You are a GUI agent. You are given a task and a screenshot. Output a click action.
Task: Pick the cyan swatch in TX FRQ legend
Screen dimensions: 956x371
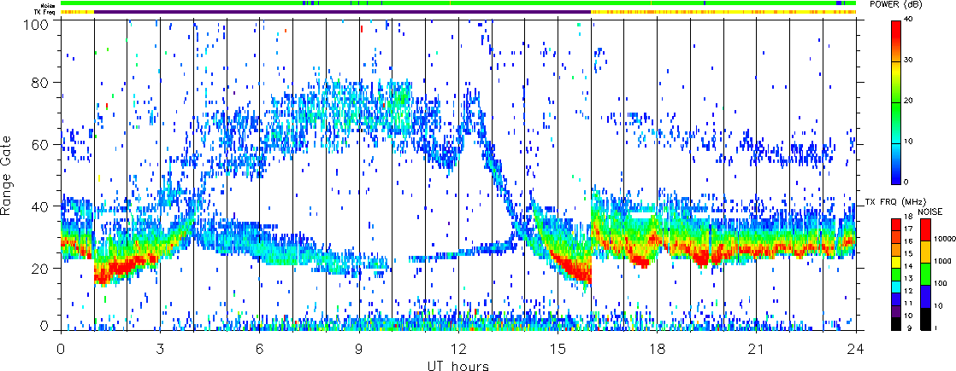(896, 287)
